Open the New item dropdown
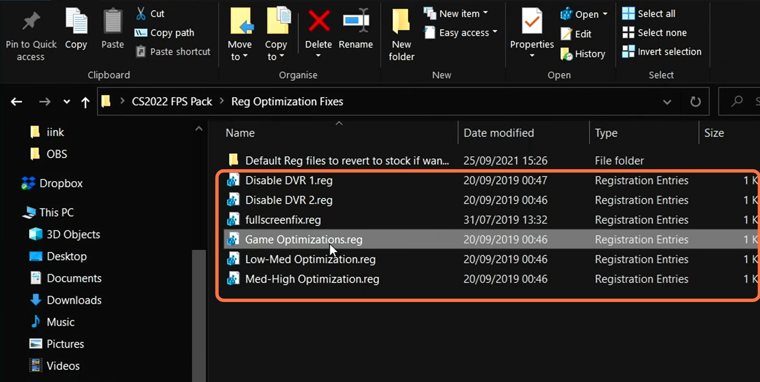 [456, 13]
